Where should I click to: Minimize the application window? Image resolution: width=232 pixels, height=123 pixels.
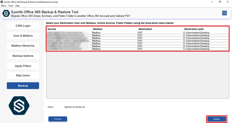(212, 2)
